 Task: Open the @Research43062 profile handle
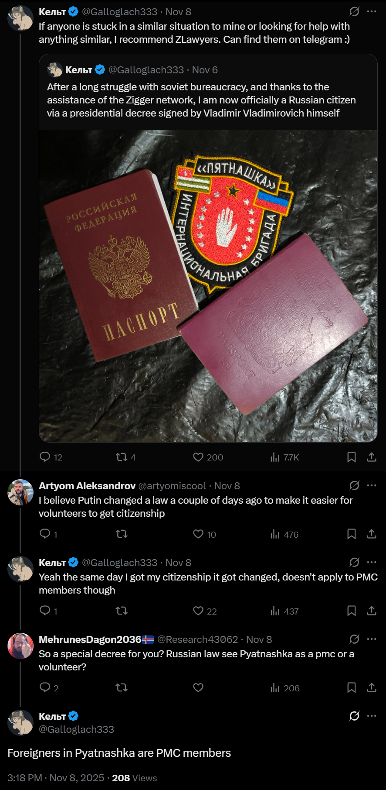(x=197, y=639)
